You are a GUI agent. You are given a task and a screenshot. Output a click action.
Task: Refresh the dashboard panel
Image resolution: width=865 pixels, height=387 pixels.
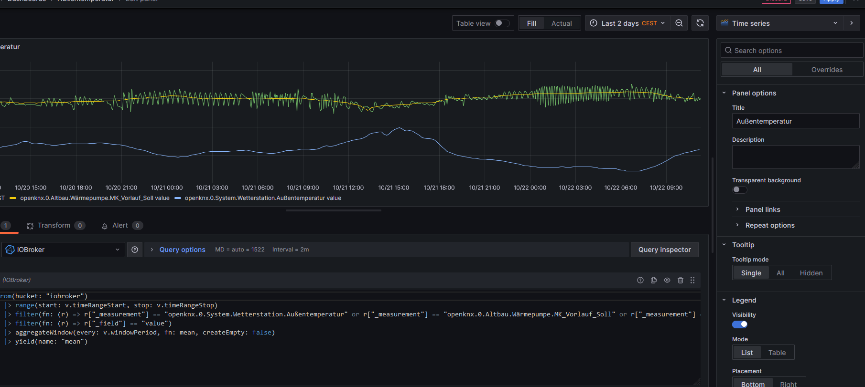tap(700, 23)
